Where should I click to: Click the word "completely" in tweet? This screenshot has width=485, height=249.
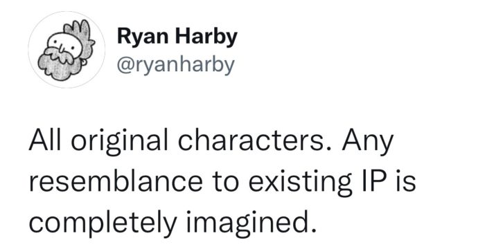pos(103,224)
